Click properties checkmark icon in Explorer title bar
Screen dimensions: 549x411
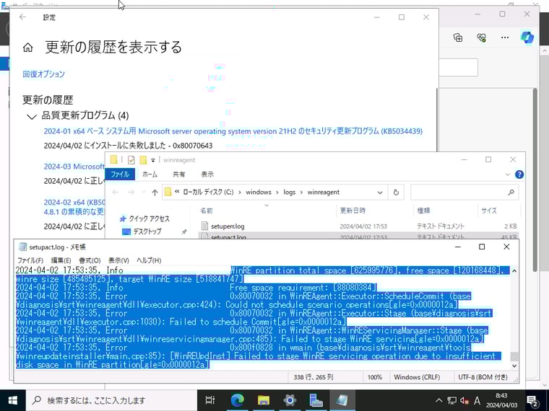131,160
